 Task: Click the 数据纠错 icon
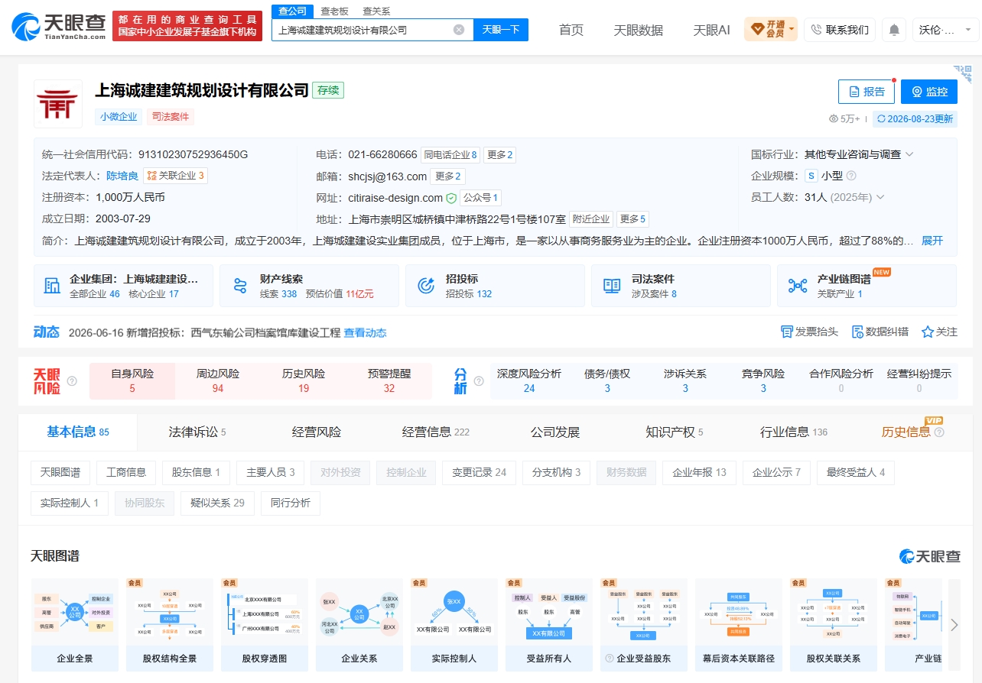click(x=857, y=332)
